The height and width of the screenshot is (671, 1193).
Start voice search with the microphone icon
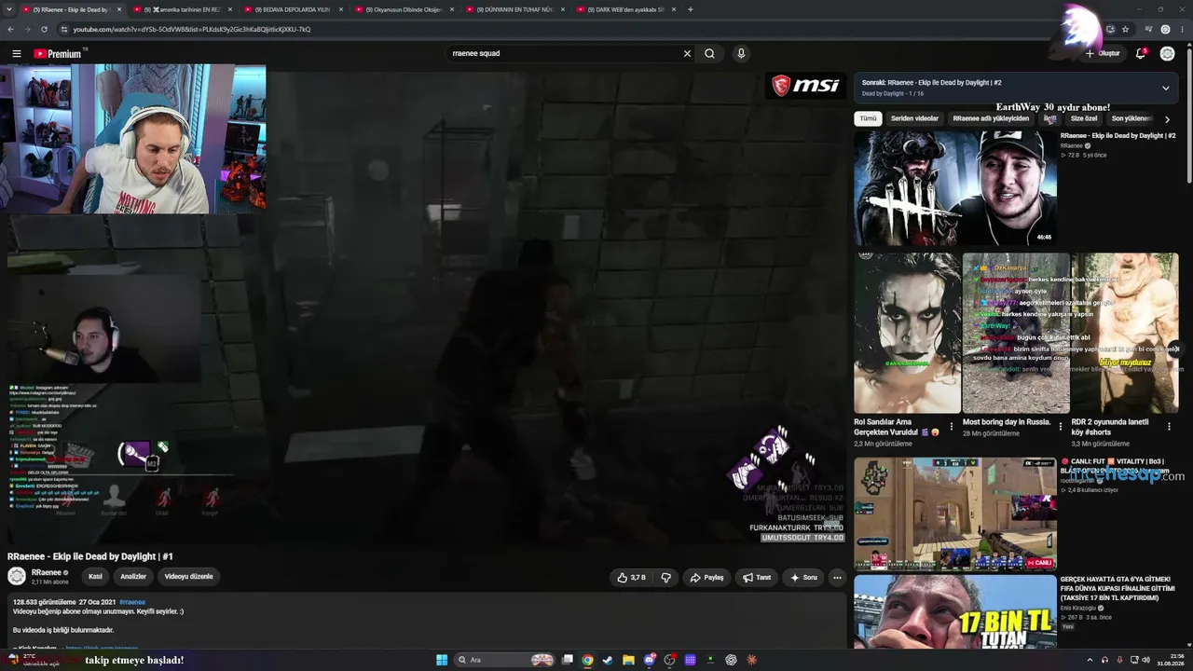point(741,54)
